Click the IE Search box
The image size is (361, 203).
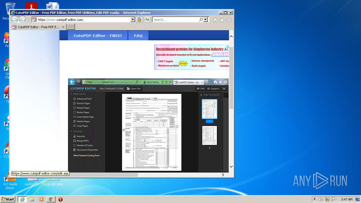175,19
